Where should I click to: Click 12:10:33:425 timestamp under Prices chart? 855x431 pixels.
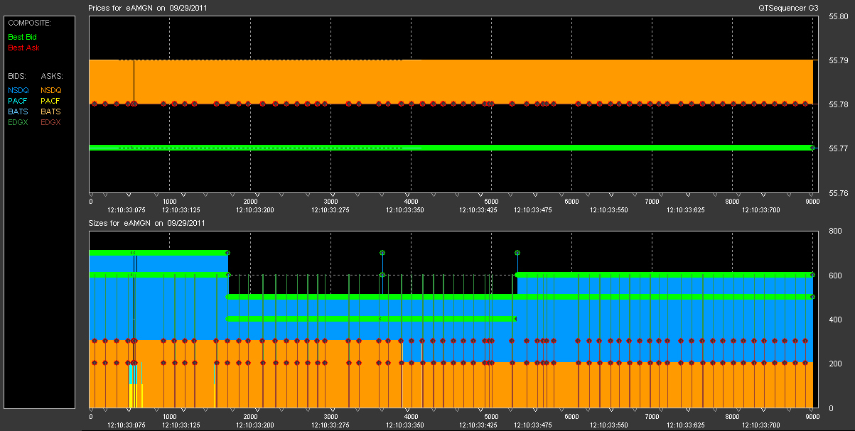click(x=478, y=209)
